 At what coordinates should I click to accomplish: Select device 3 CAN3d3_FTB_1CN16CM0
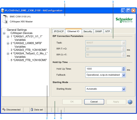click(x=29, y=50)
